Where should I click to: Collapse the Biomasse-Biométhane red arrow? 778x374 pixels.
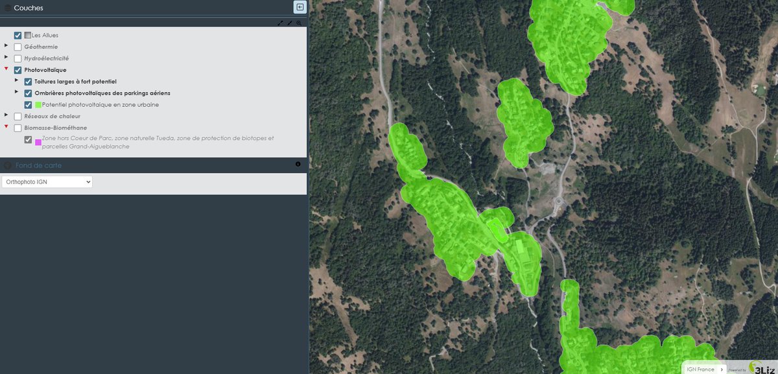(x=6, y=126)
